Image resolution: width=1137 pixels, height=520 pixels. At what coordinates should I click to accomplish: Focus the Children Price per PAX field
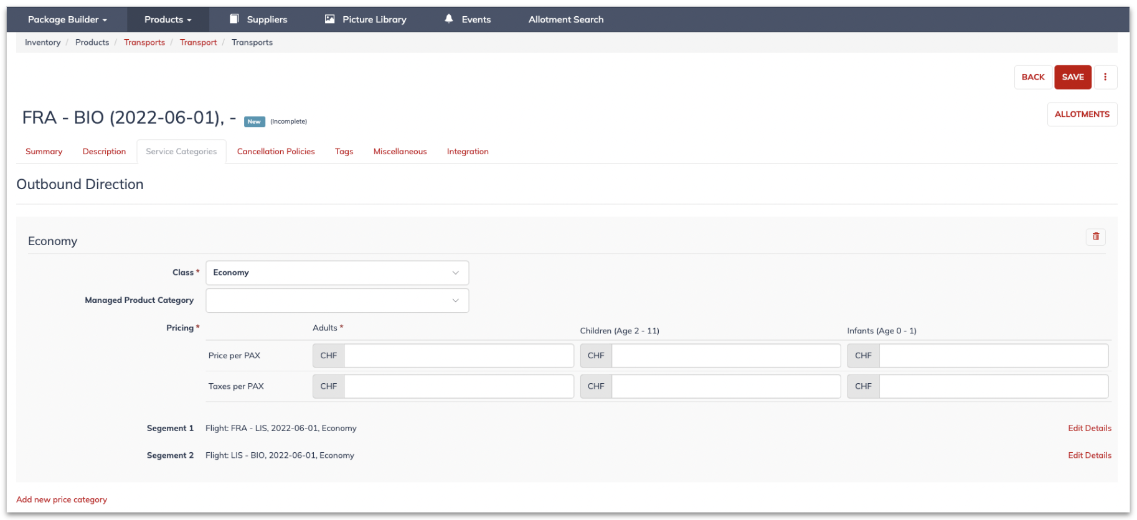coord(726,356)
